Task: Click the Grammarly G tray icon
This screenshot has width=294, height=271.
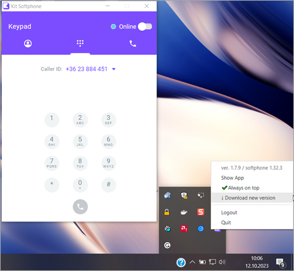Action: coord(167,245)
